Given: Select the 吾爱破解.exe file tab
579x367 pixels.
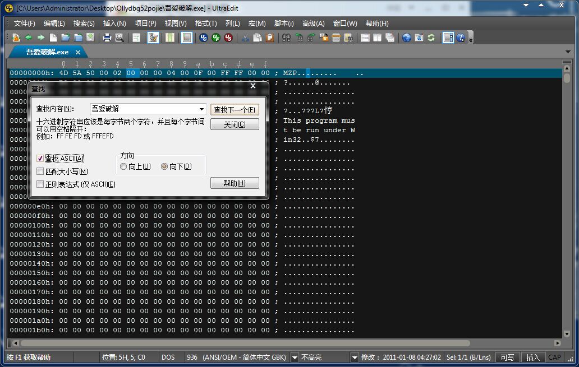Looking at the screenshot, I should click(47, 52).
